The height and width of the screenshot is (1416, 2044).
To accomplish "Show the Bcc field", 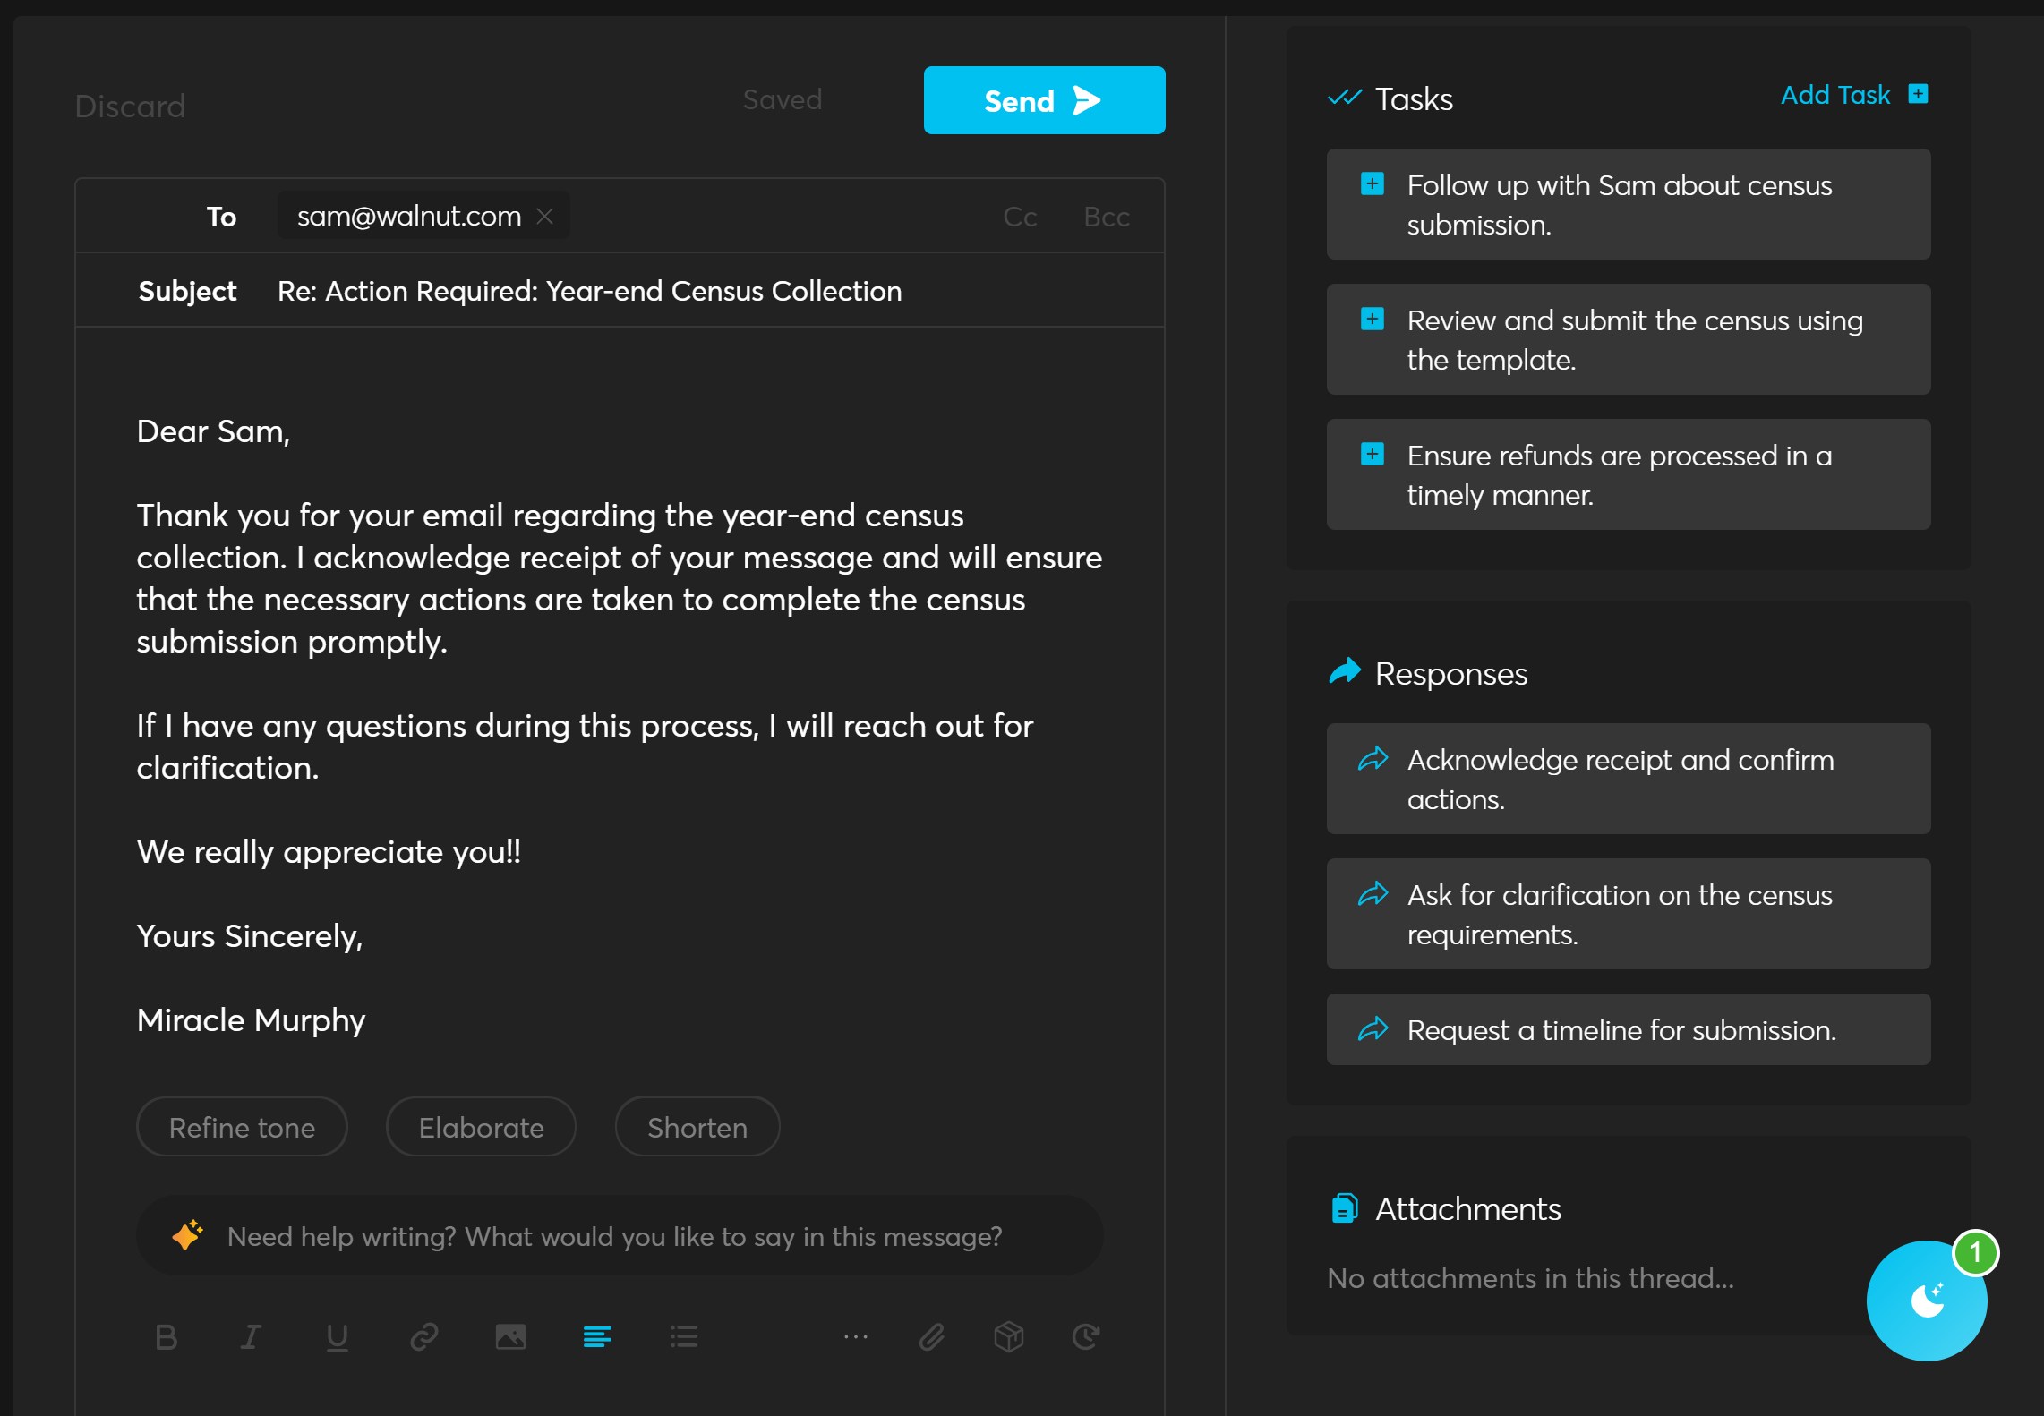I will (x=1107, y=218).
